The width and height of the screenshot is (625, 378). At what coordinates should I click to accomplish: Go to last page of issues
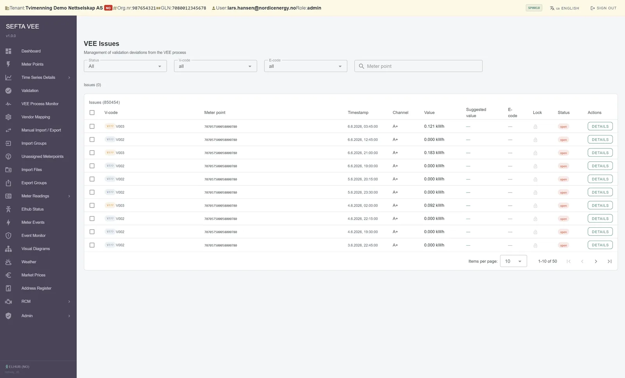pyautogui.click(x=609, y=261)
